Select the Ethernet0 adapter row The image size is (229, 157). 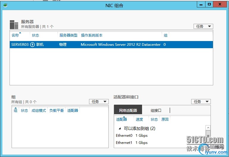(160, 136)
